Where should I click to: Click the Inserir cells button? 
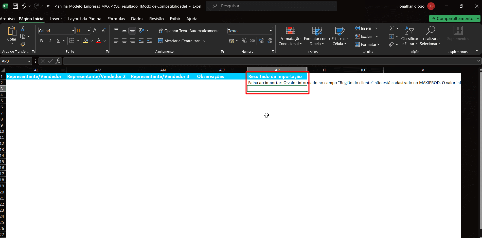pyautogui.click(x=363, y=28)
